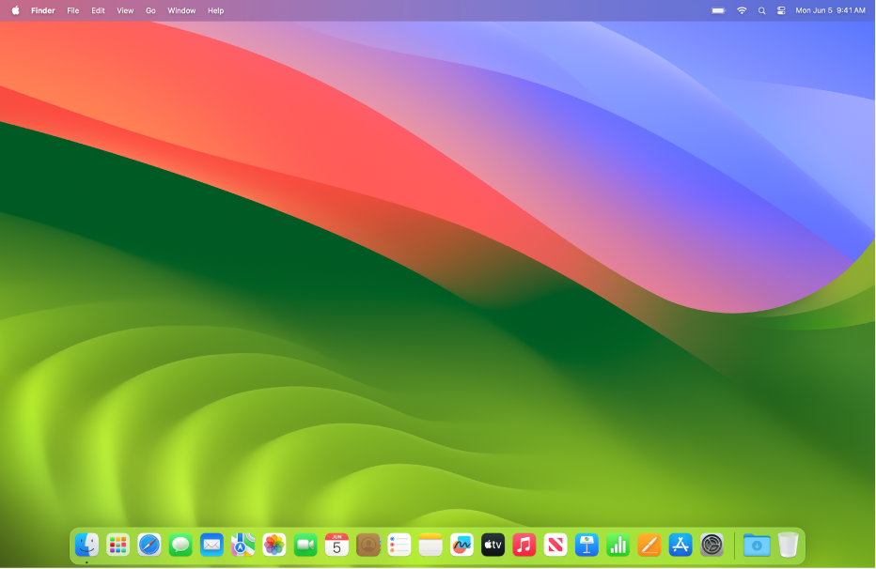Screen dimensions: 876x569
Task: Open Safari from the Dock
Action: tap(149, 545)
